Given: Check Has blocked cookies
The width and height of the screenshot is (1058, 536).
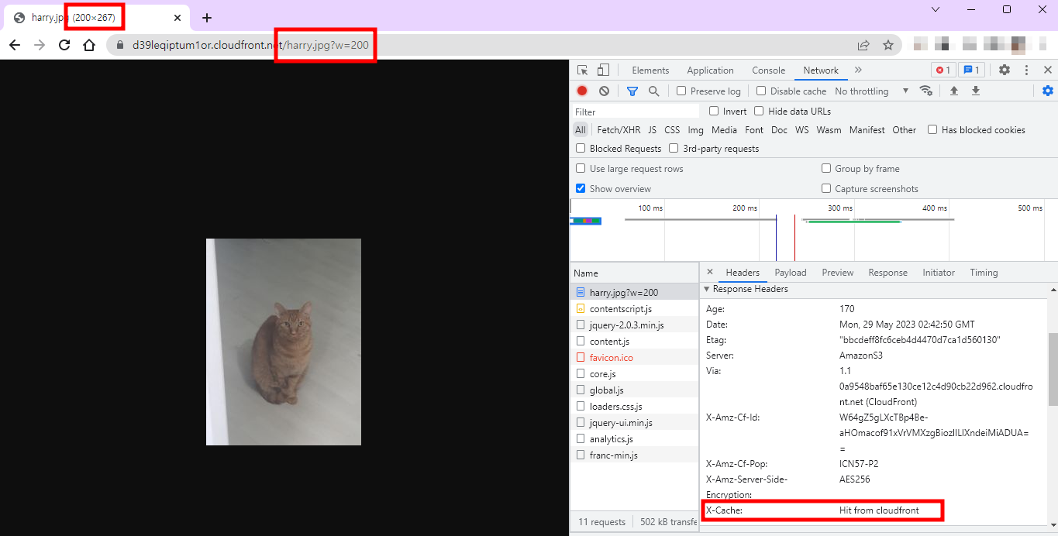Looking at the screenshot, I should [932, 129].
